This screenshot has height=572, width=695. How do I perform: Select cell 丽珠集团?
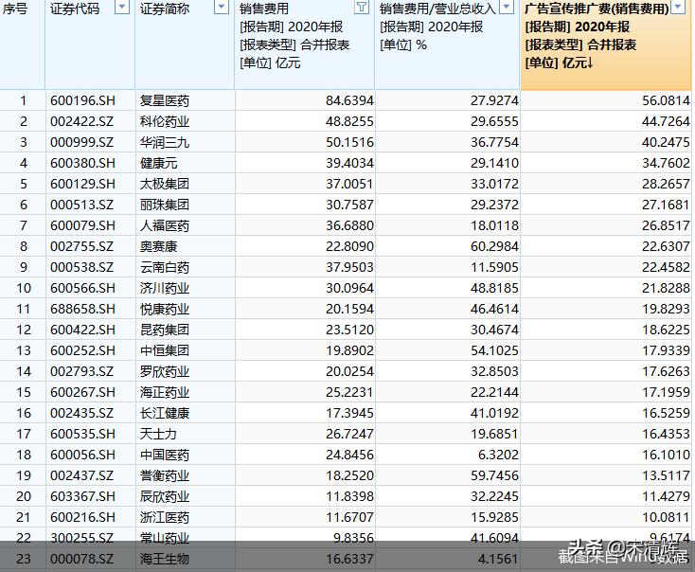coord(165,205)
